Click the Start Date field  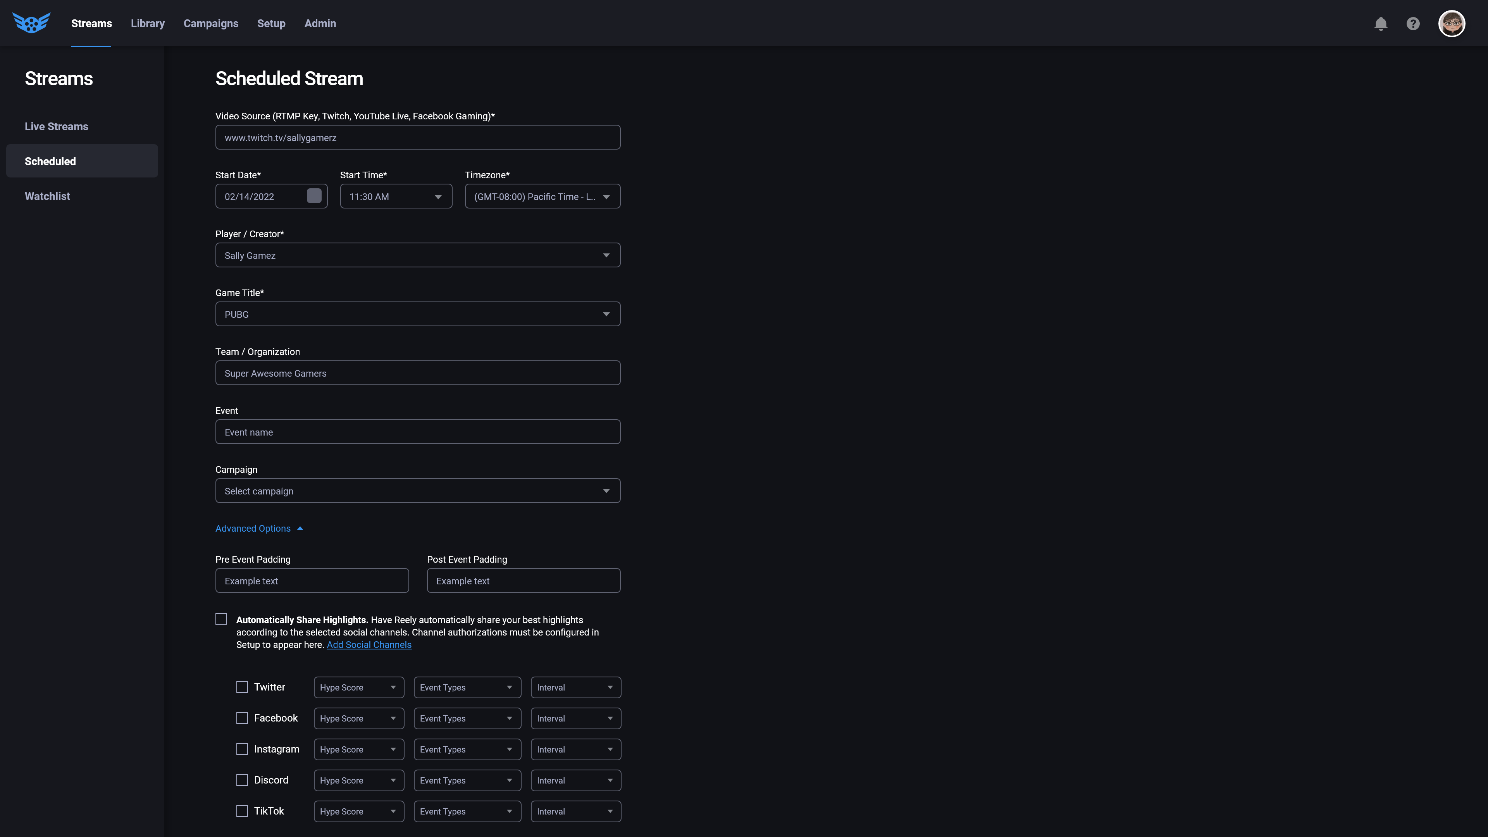tap(271, 196)
